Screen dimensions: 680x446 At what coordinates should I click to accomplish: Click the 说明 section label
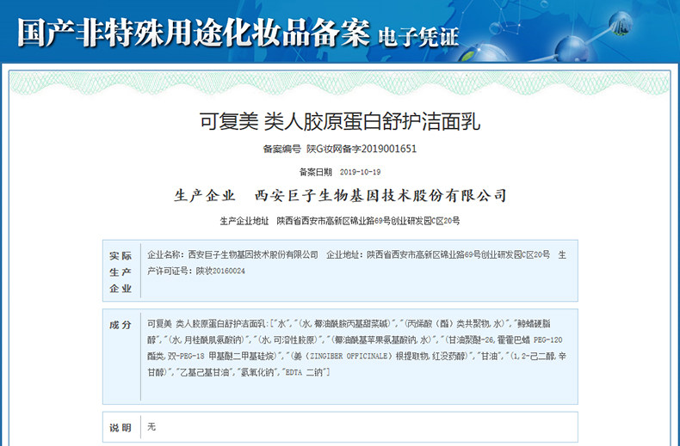[121, 428]
